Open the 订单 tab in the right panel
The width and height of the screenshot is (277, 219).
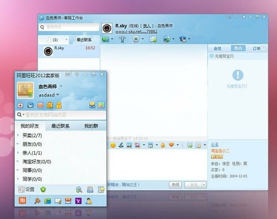259,48
